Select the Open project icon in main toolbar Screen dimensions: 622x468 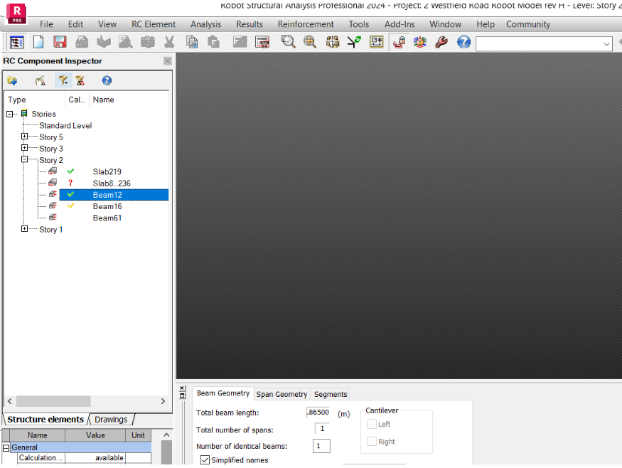coord(104,41)
